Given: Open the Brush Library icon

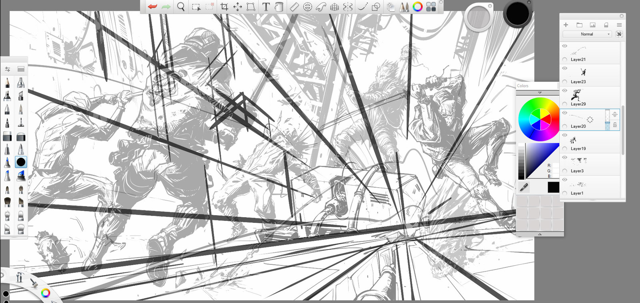Looking at the screenshot, I should pos(21,69).
